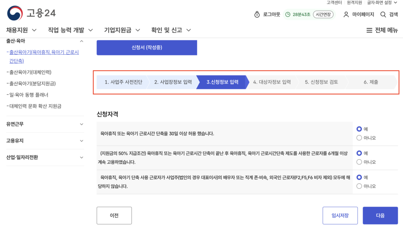403x230 pixels.
Task: Click the 임시저장 button
Action: click(340, 215)
